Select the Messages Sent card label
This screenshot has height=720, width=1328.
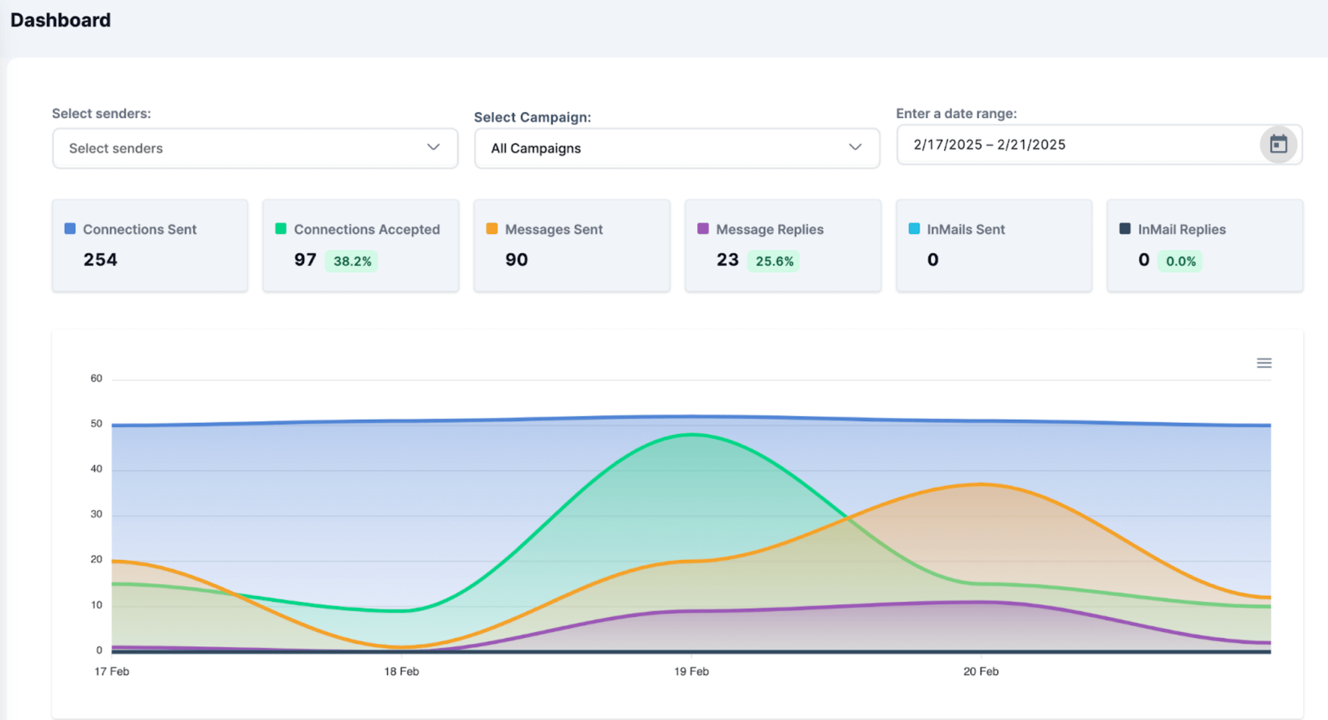coord(553,229)
